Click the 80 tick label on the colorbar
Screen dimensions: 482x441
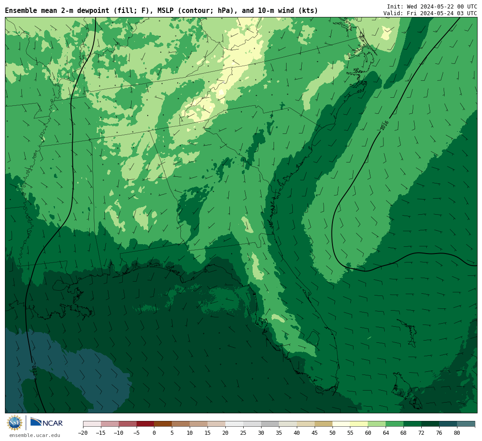pyautogui.click(x=457, y=433)
